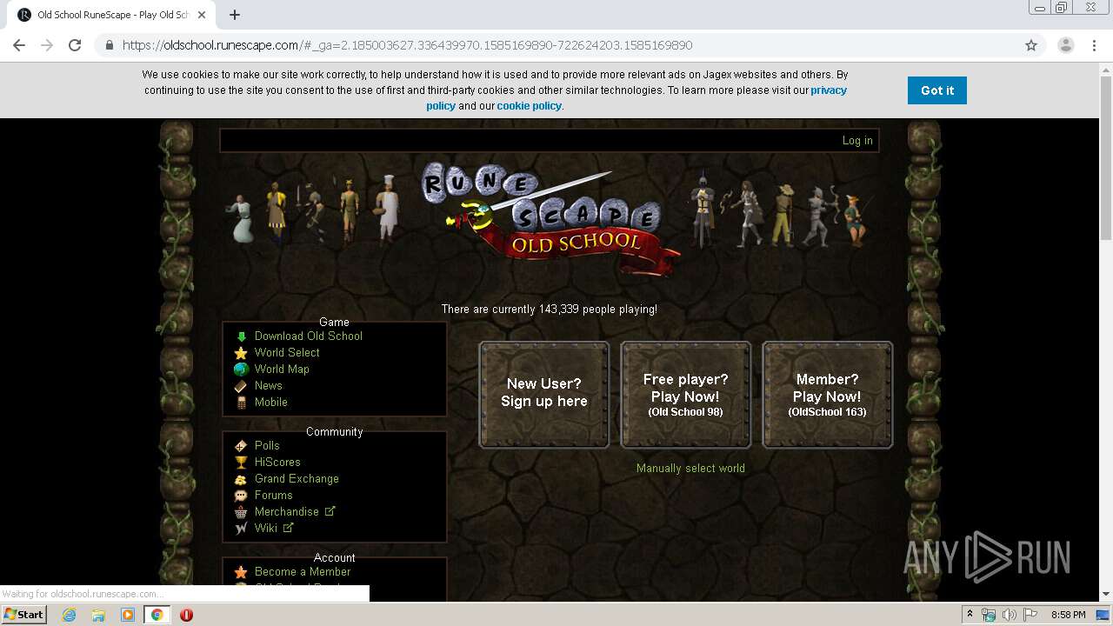Click the green download arrow icon
Viewport: 1113px width, 626px height.
click(x=242, y=336)
